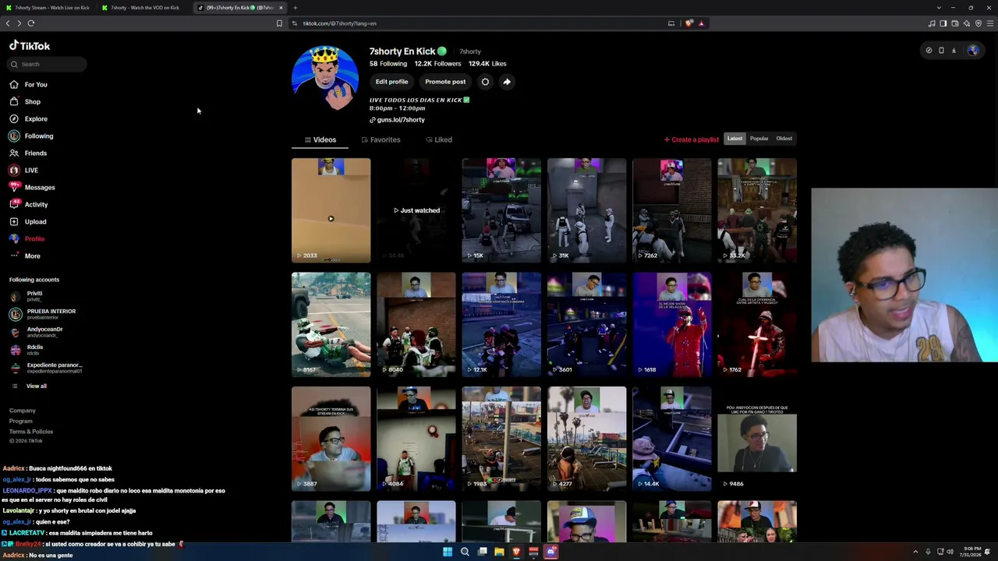Open the 58 Following list
This screenshot has height=561, width=998.
click(388, 64)
